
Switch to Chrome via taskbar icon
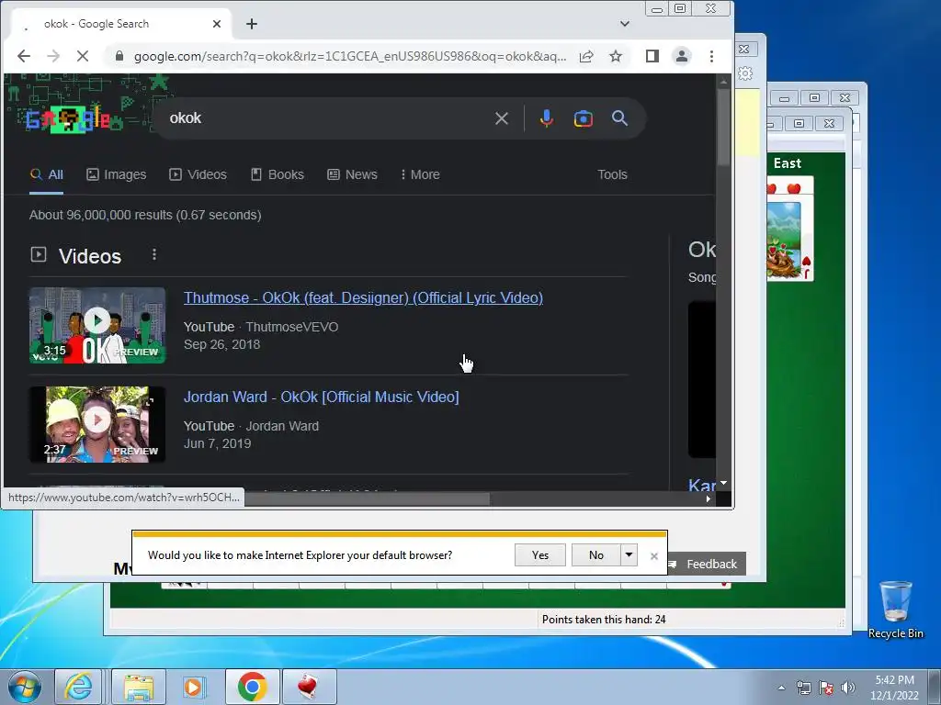click(x=252, y=687)
